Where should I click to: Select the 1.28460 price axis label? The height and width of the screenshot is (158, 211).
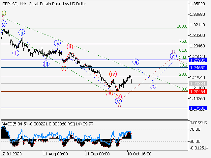click(197, 46)
